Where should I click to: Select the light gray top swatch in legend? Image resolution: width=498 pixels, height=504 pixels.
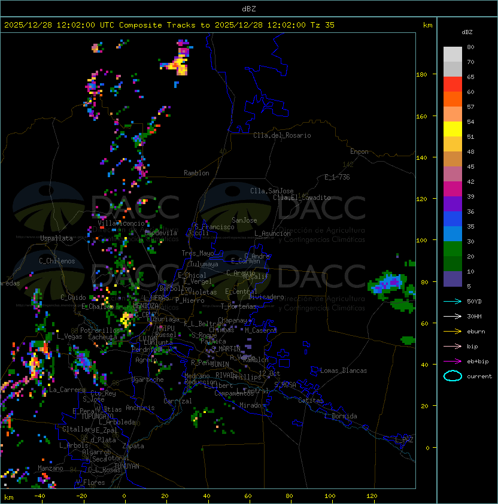(x=453, y=54)
